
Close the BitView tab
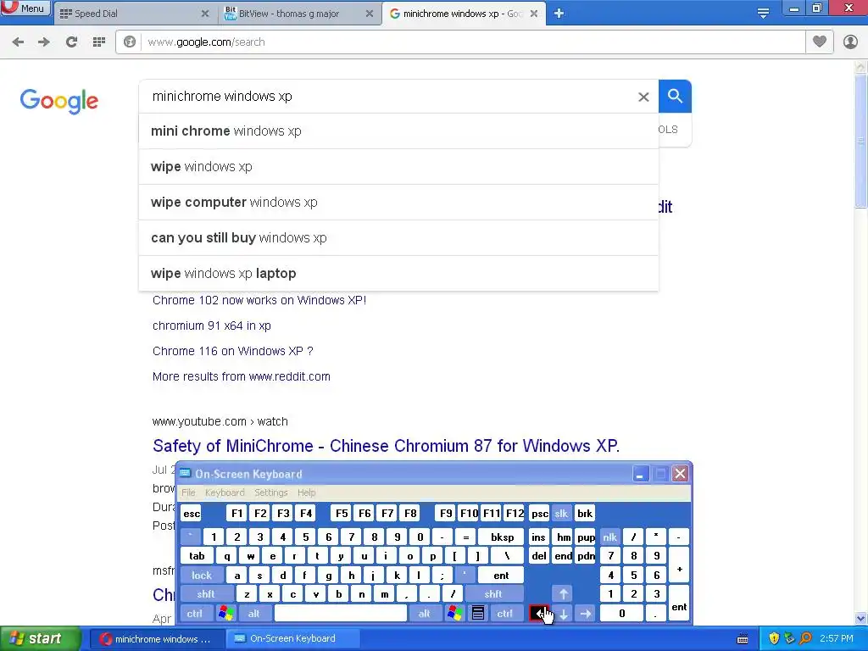(370, 14)
